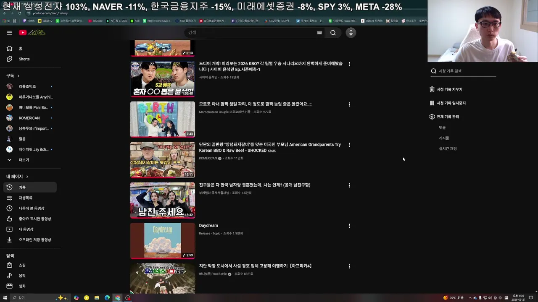
Task: Open the on-screen keyboard icon in search box
Action: click(x=319, y=33)
